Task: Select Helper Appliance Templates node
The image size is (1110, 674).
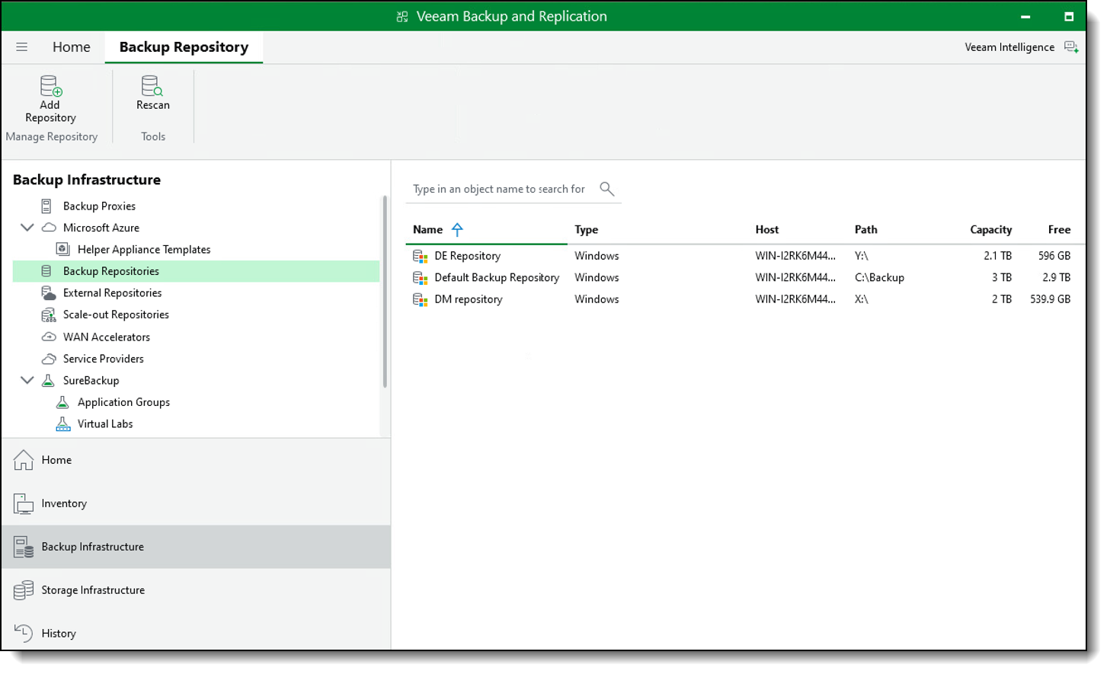Action: click(x=144, y=249)
